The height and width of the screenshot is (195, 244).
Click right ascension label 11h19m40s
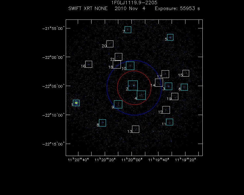coord(158,160)
